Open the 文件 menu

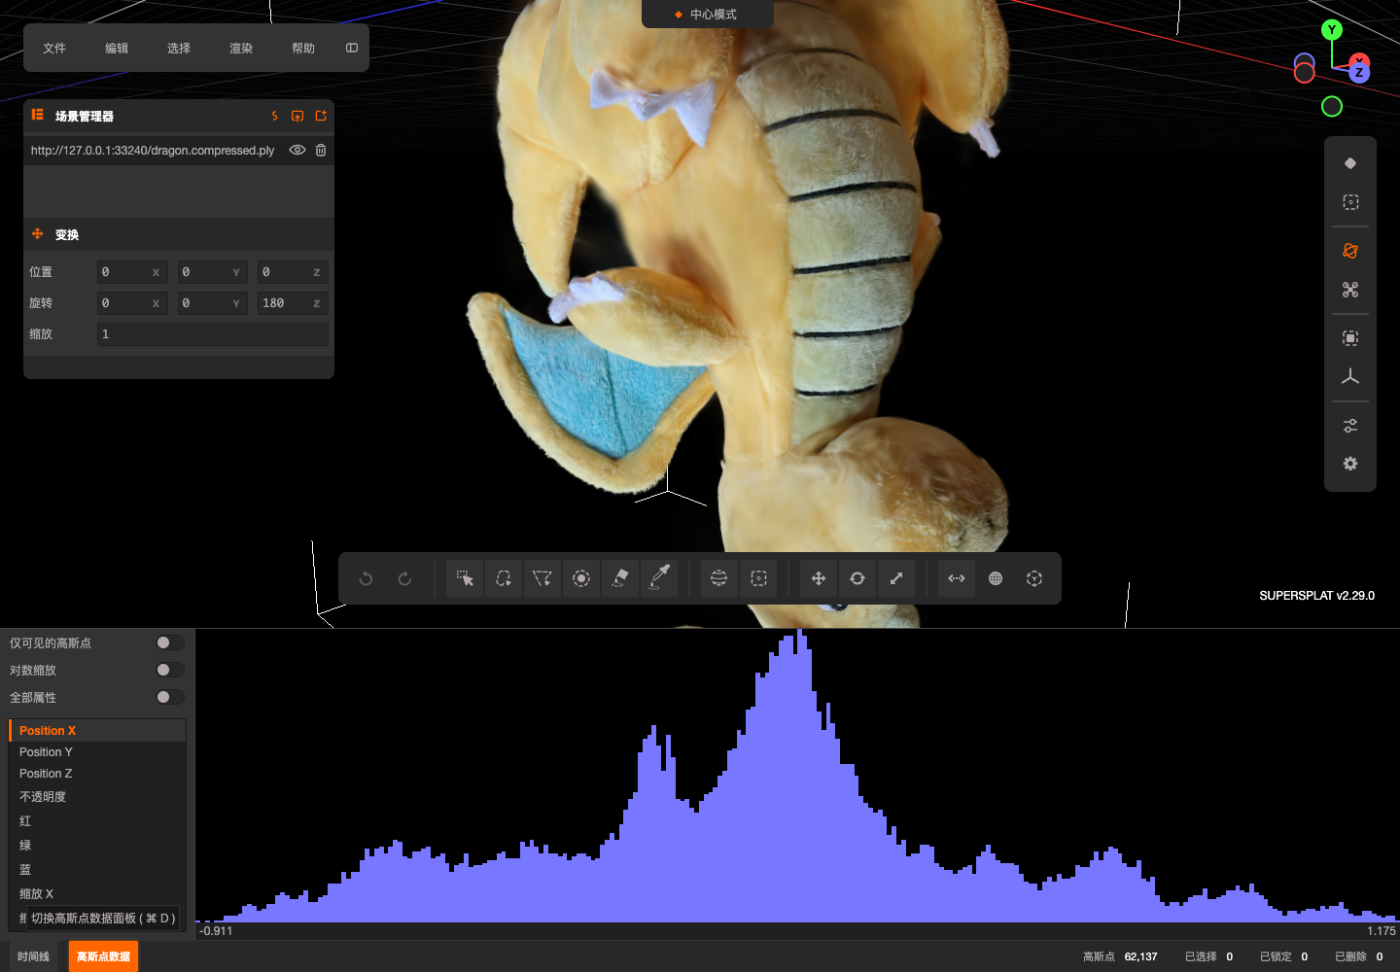click(x=54, y=48)
